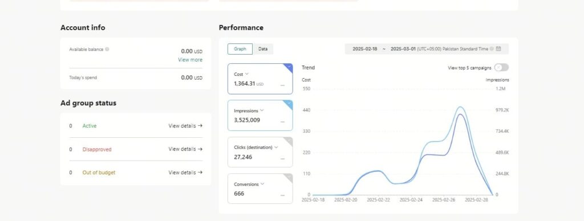
Task: Expand the Conversions metric dropdown
Action: click(262, 184)
